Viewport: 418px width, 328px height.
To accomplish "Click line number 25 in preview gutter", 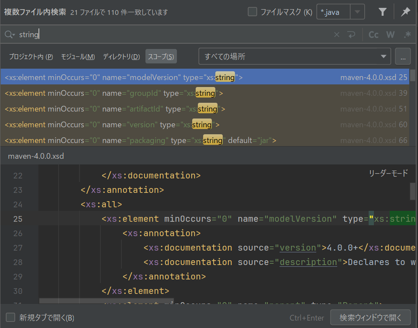I will click(x=18, y=219).
